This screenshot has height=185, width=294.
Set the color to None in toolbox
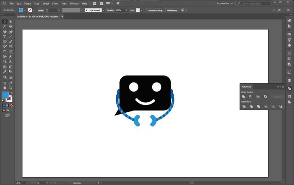point(12,105)
